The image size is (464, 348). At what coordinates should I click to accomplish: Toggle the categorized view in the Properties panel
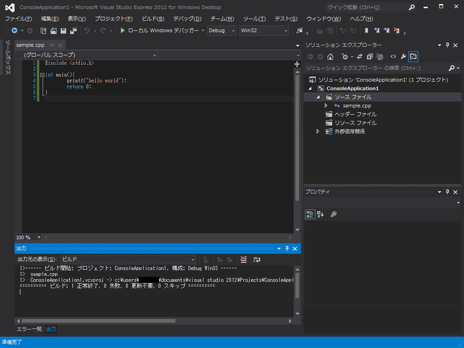[x=310, y=214]
